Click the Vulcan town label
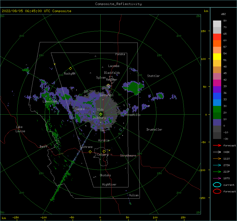Image resolution: width=237 pixels, height=221 pixels. (x=134, y=195)
